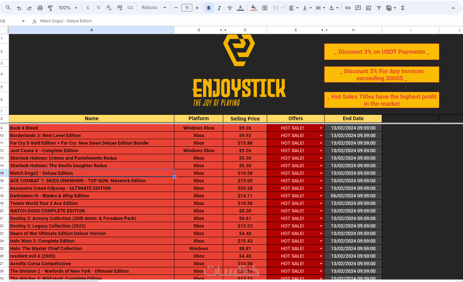Create a filter

[379, 8]
